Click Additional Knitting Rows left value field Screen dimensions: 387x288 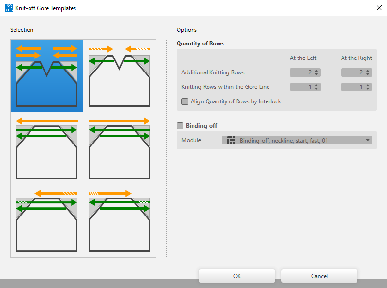[301, 72]
